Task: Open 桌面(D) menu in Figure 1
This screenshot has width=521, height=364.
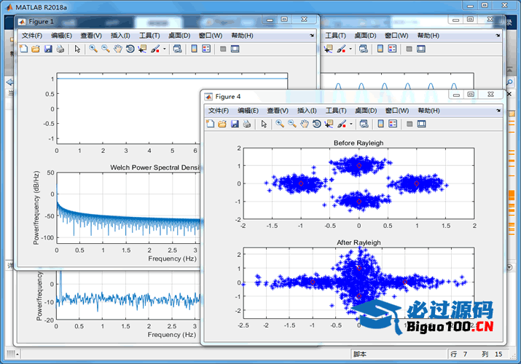Action: 179,36
